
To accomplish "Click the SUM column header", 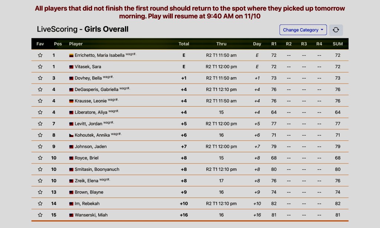I will [338, 44].
